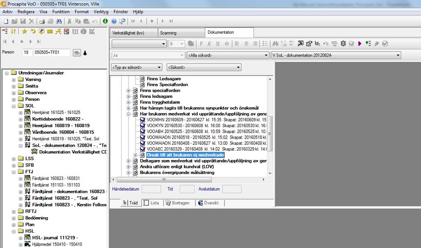
Task: Expand the LSS folder
Action: 14,159
